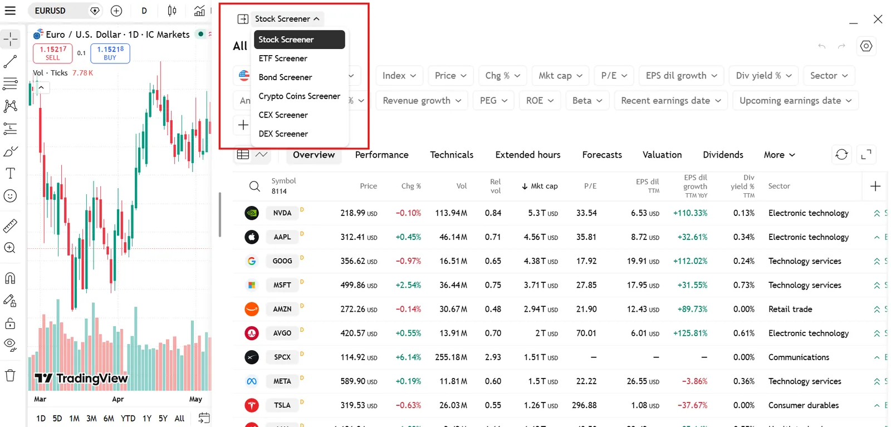Open the chart patterns tool

pyautogui.click(x=10, y=106)
